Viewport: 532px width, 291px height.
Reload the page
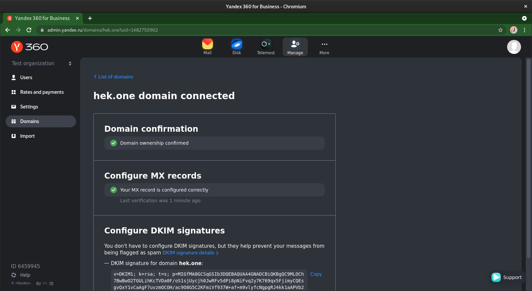(29, 30)
